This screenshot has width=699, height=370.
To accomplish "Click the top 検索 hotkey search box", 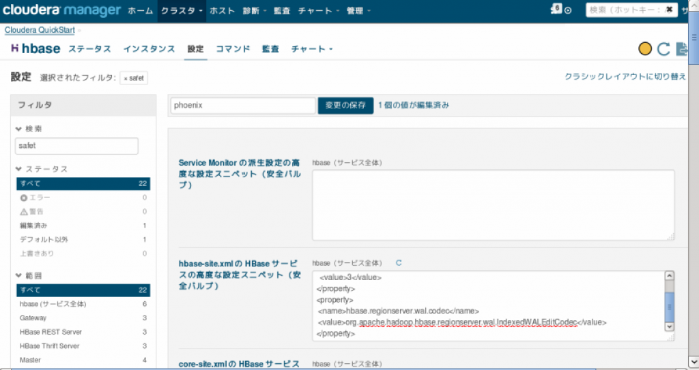I will (631, 10).
